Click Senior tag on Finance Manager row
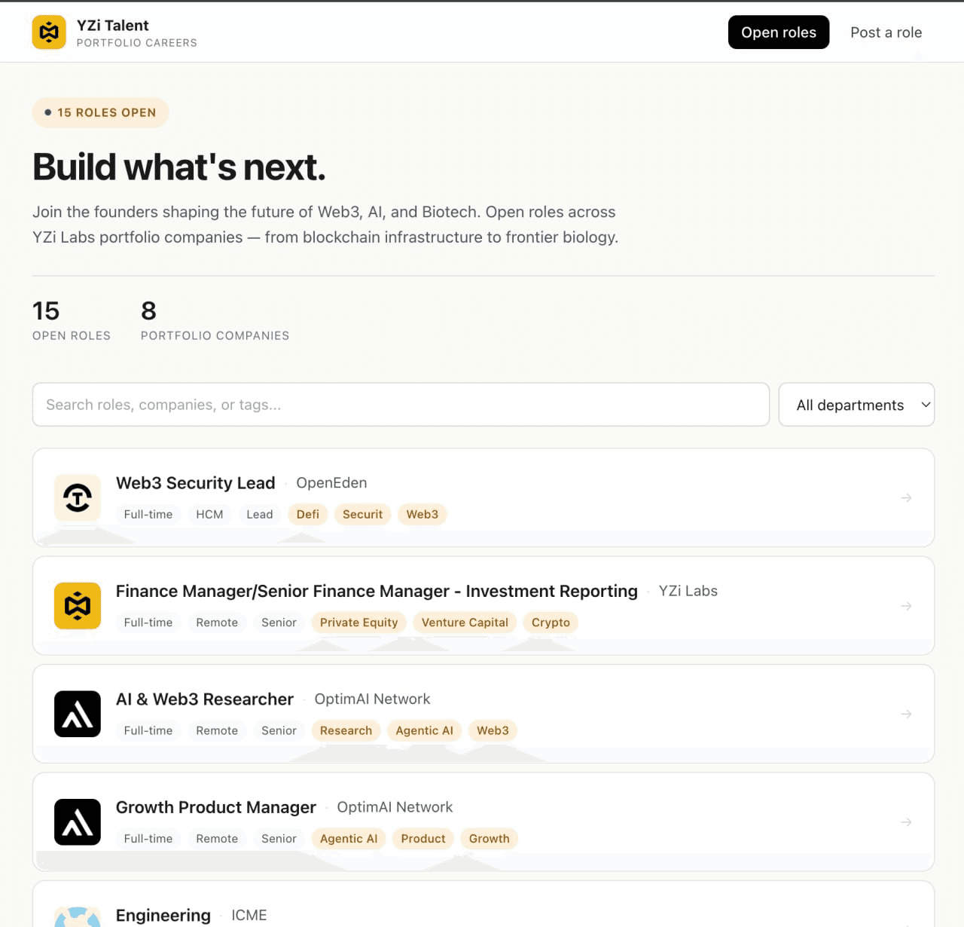 click(279, 623)
